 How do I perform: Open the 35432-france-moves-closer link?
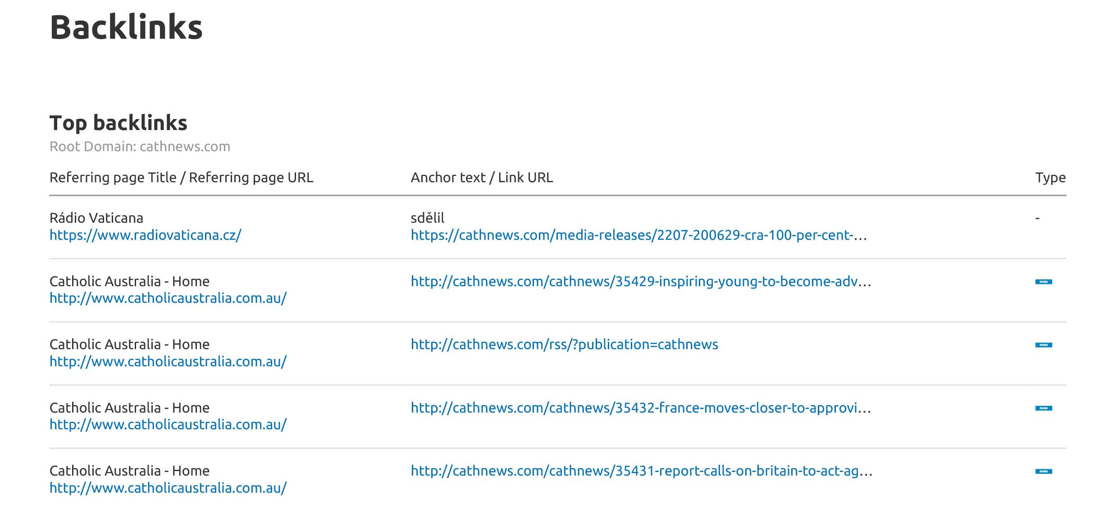coord(640,408)
